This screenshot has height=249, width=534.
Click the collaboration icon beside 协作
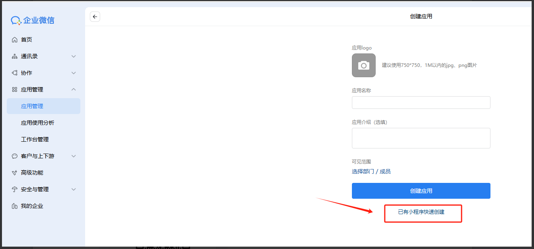[x=15, y=73]
